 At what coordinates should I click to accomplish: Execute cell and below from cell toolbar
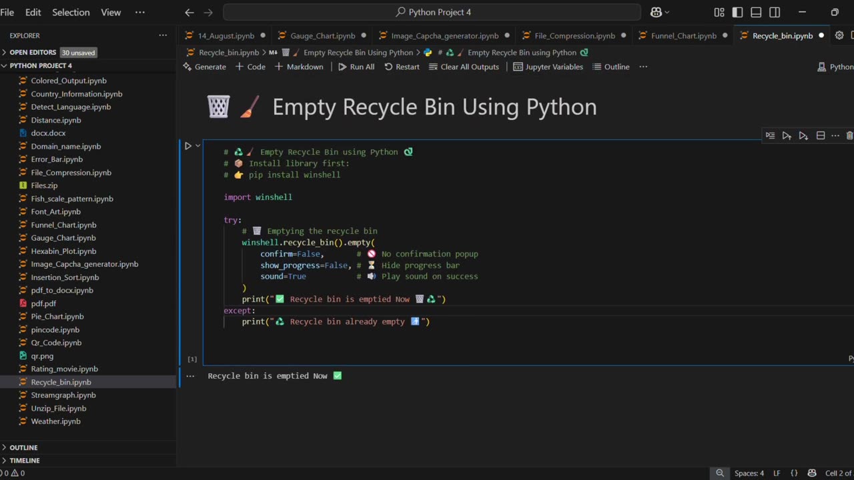pyautogui.click(x=803, y=135)
